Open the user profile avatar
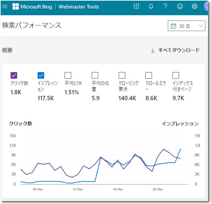 tap(206, 7)
